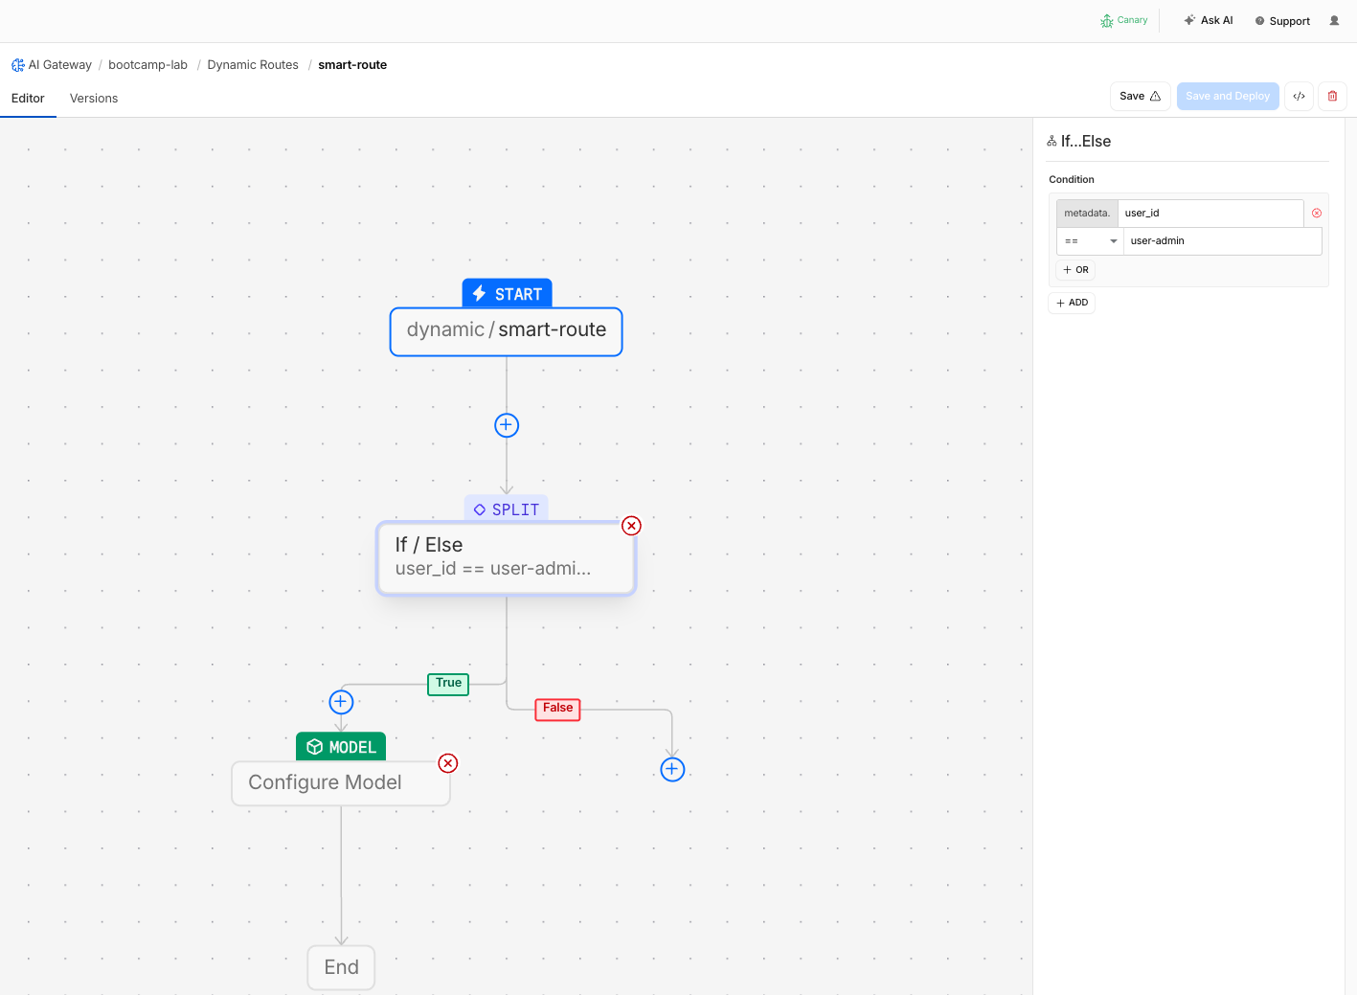The width and height of the screenshot is (1357, 995).
Task: Click the Canary bug icon
Action: tap(1107, 20)
